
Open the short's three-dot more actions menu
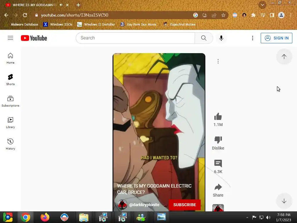pos(218,61)
